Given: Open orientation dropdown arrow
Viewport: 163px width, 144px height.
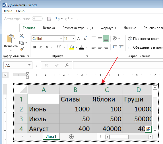Looking at the screenshot, I should coord(119,39).
